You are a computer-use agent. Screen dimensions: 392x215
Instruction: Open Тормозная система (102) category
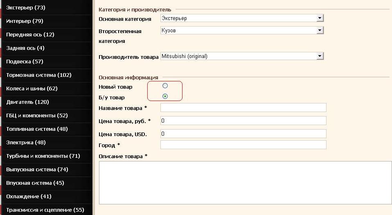pyautogui.click(x=39, y=75)
